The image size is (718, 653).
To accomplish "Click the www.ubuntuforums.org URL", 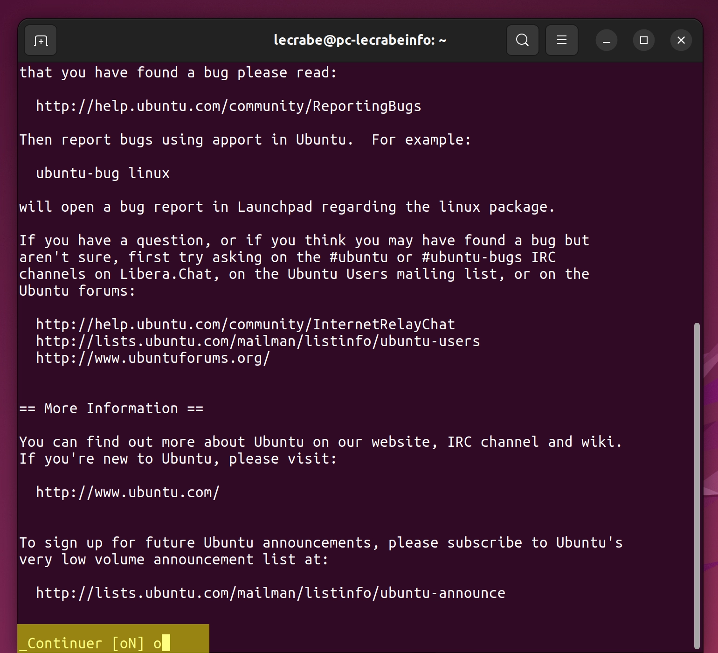I will [153, 358].
